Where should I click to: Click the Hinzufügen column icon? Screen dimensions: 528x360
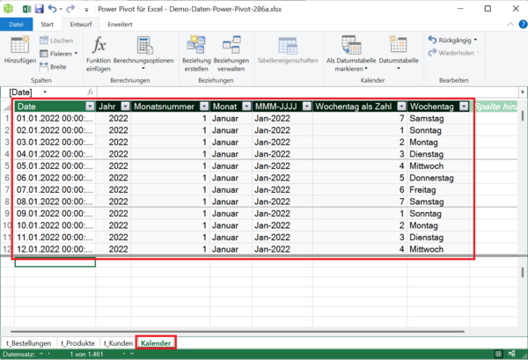pos(19,45)
